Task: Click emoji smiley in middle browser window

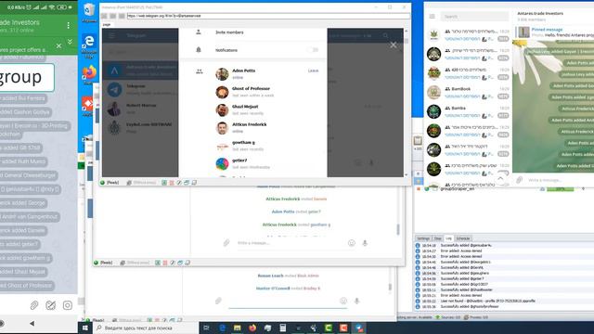Action: tap(352, 243)
